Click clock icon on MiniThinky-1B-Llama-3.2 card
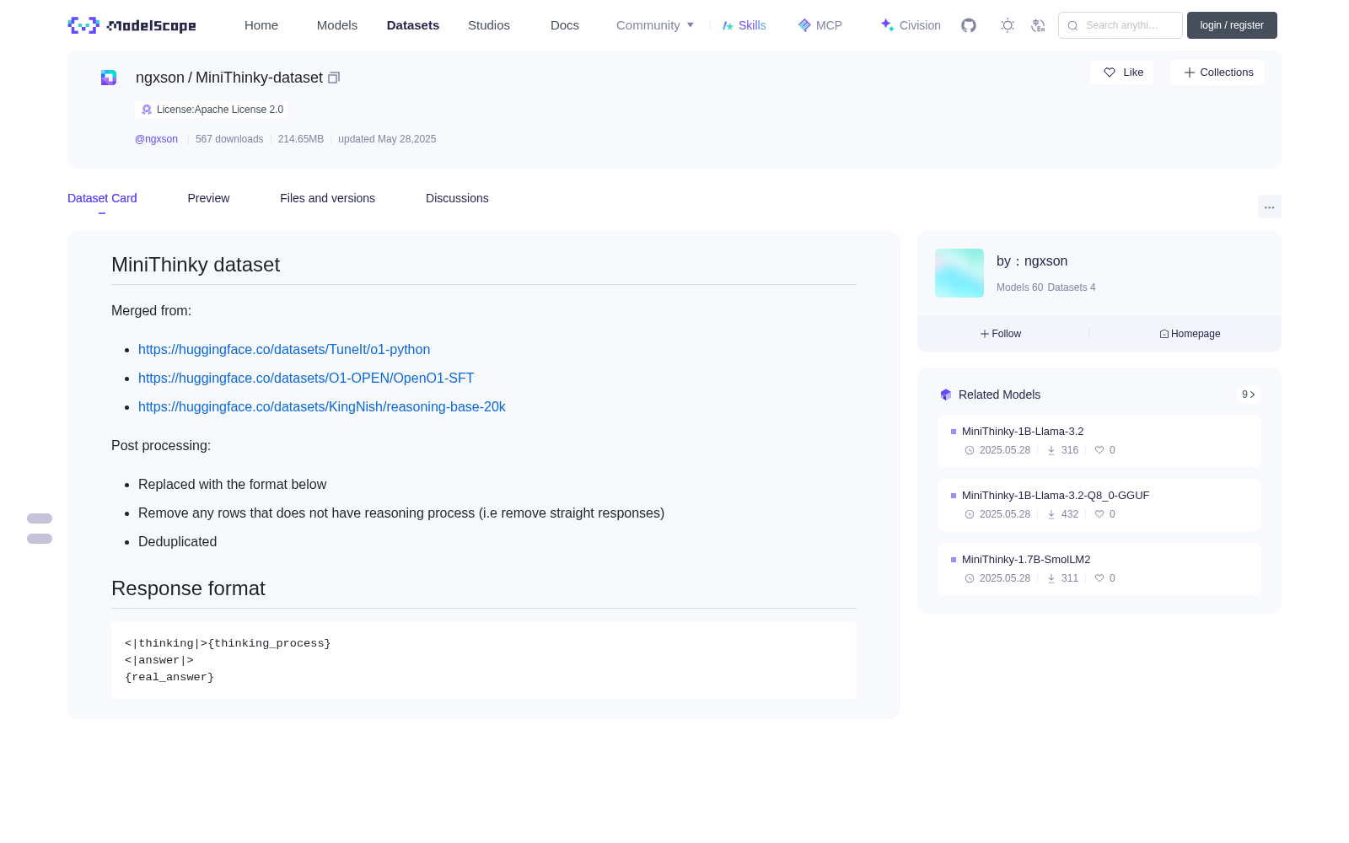This screenshot has height=843, width=1349. tap(970, 450)
